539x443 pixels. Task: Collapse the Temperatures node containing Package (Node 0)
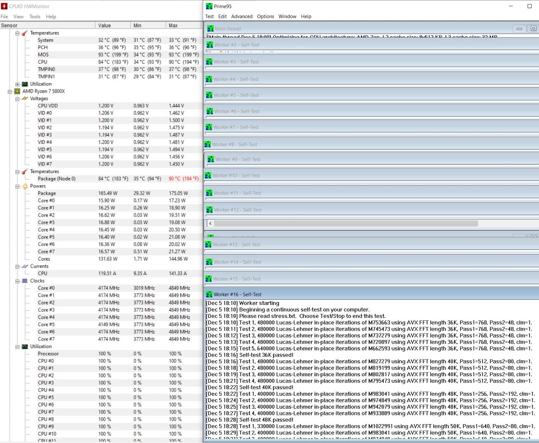pyautogui.click(x=17, y=172)
